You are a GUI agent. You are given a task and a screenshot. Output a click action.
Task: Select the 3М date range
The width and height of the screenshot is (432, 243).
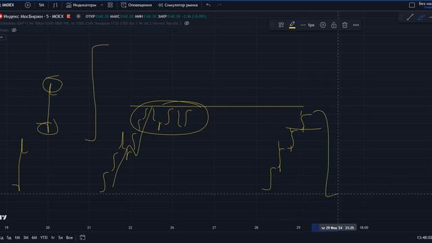[x=26, y=238]
